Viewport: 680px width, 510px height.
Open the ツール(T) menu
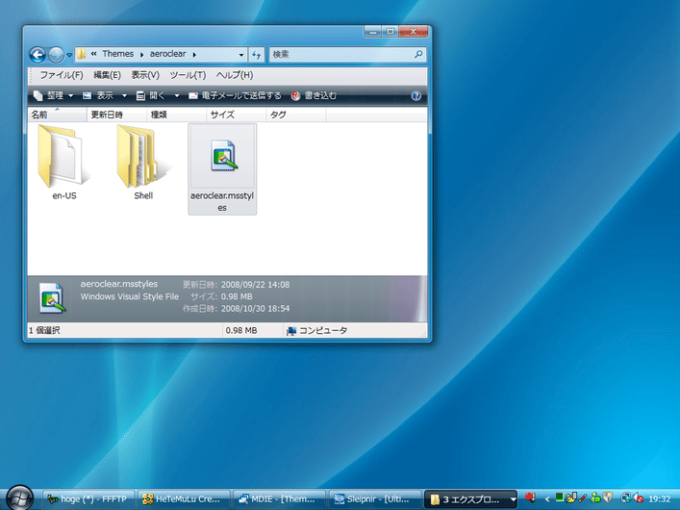(188, 75)
